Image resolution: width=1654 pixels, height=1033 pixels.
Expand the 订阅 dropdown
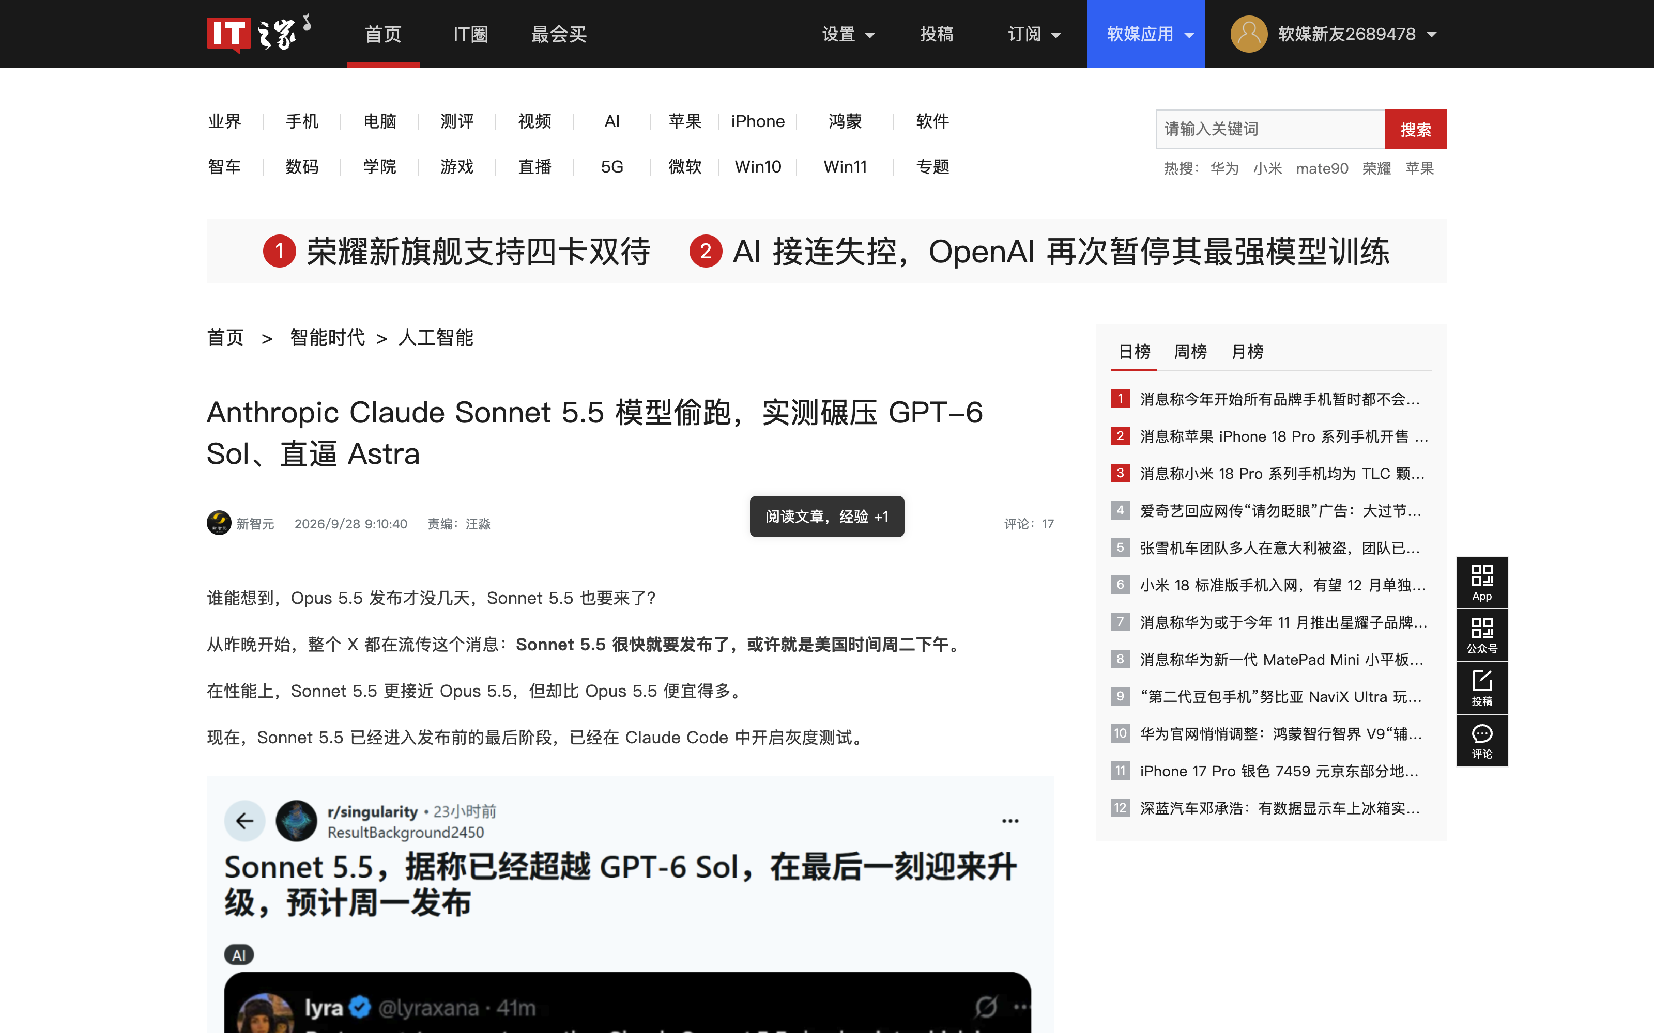[x=1034, y=34]
